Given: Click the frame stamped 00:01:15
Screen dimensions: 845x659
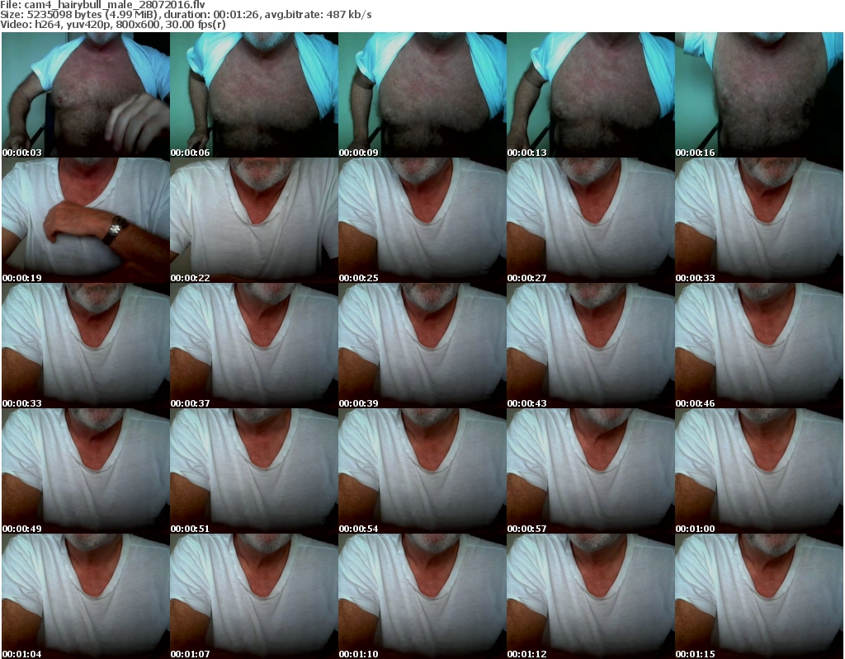Looking at the screenshot, I should point(759,596).
